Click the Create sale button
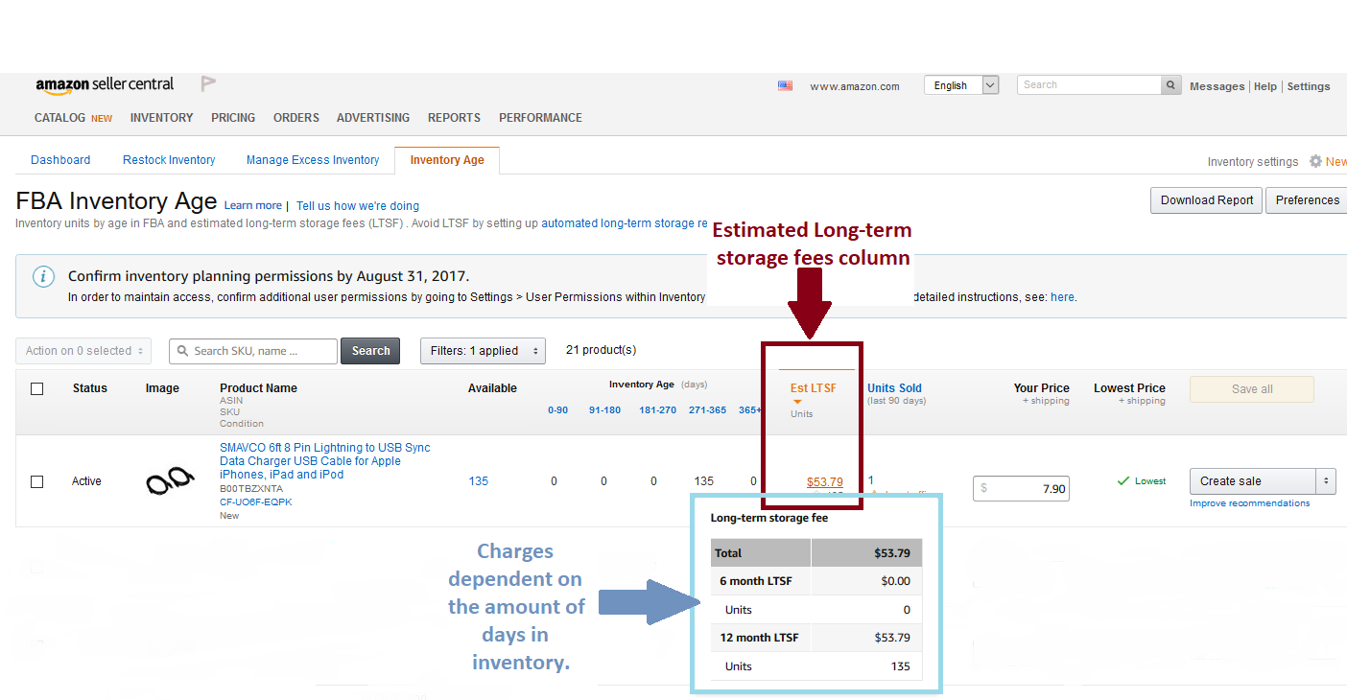 click(1252, 481)
